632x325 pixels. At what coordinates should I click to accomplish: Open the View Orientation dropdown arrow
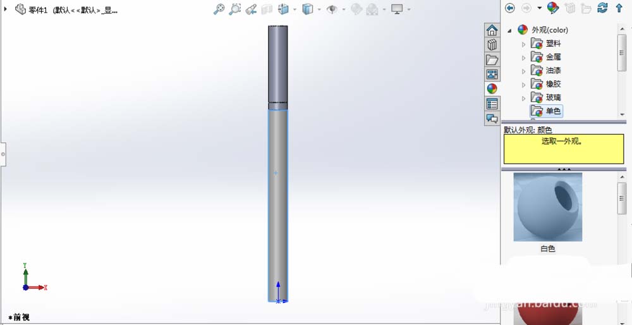click(295, 9)
